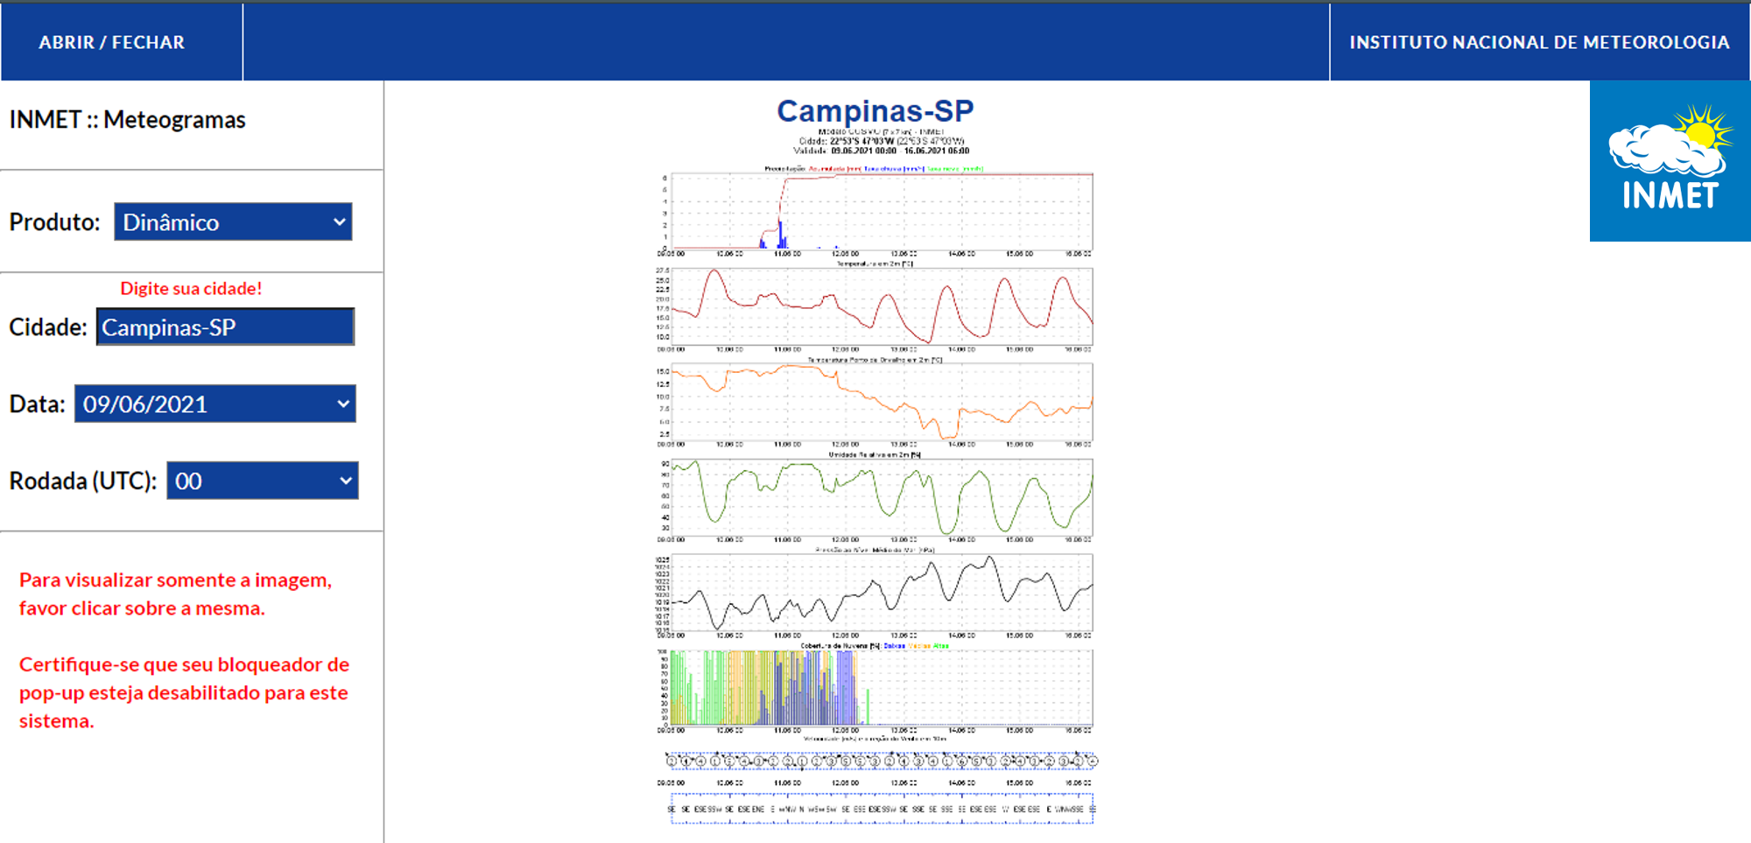Click the Campinas-SP meteogram image
Viewport: 1751px width, 843px height.
point(875,462)
